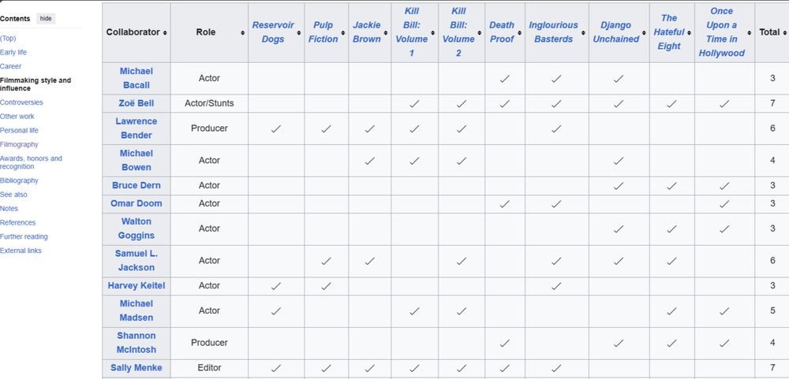The height and width of the screenshot is (379, 789).
Task: Click sort arrows next to Total header
Action: point(783,32)
